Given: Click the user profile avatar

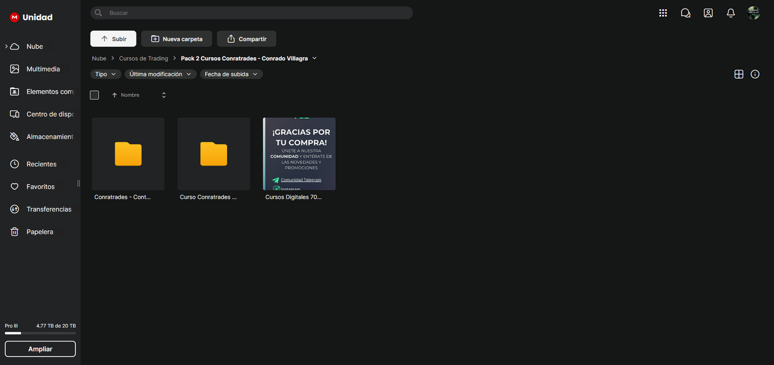Looking at the screenshot, I should click(x=753, y=13).
